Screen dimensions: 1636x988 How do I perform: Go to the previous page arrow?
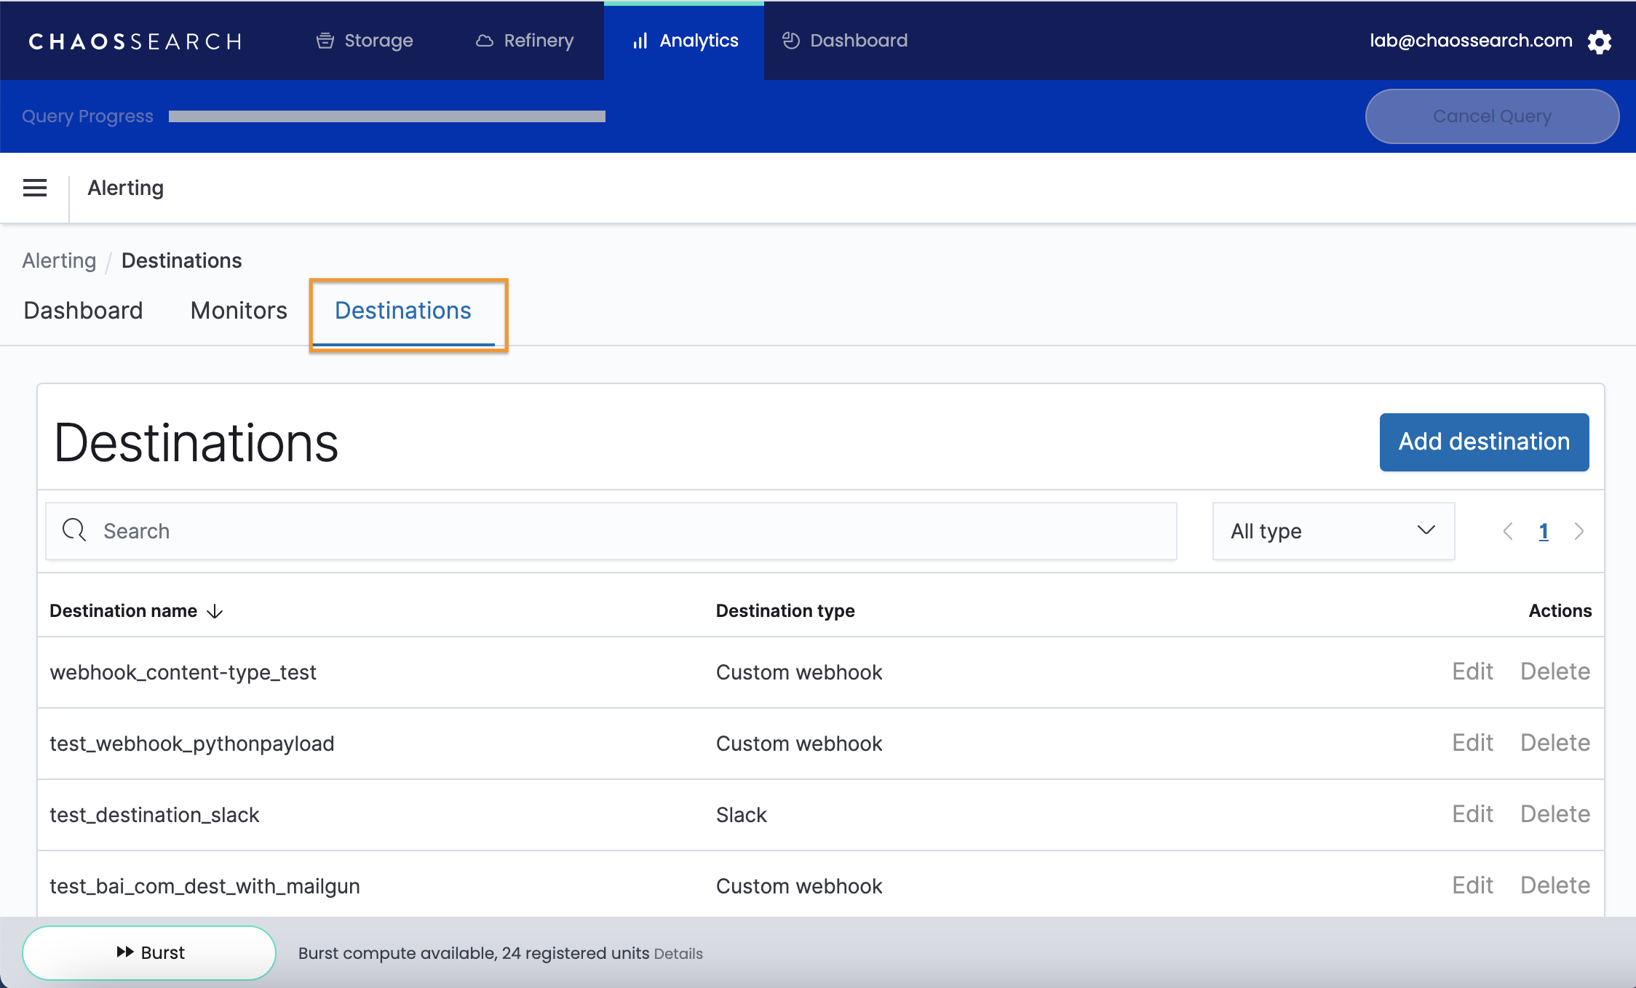coord(1508,531)
